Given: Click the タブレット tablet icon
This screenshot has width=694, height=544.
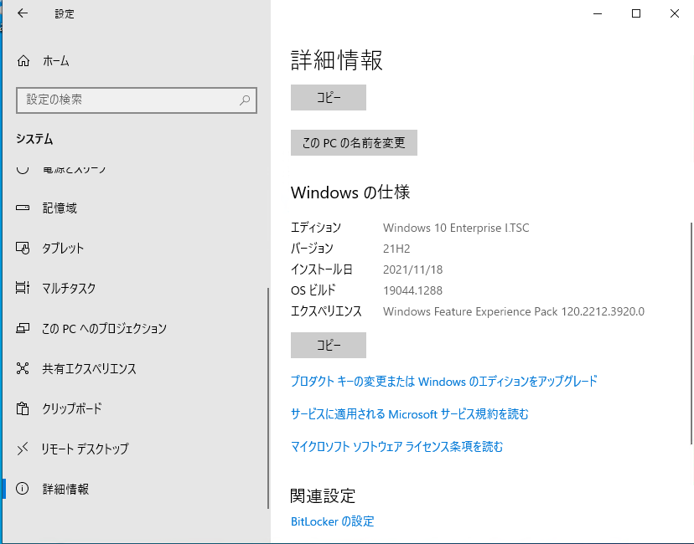Looking at the screenshot, I should pyautogui.click(x=23, y=248).
